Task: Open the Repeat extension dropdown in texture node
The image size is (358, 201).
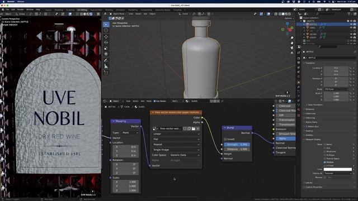Action: [x=176, y=145]
